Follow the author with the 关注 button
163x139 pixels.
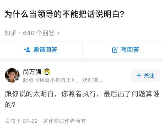point(145,76)
